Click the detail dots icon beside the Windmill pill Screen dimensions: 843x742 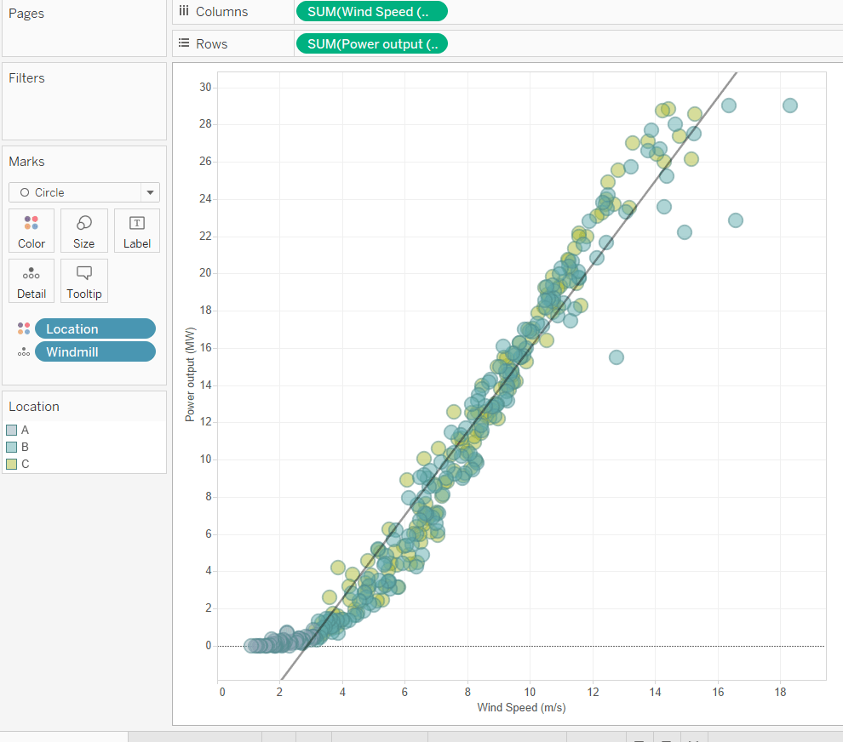(24, 351)
